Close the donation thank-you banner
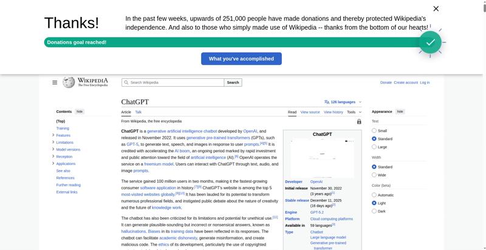Viewport: 486px width, 250px height. (x=436, y=8)
